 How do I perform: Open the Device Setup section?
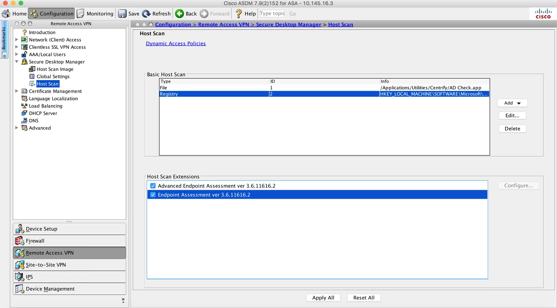(69, 229)
